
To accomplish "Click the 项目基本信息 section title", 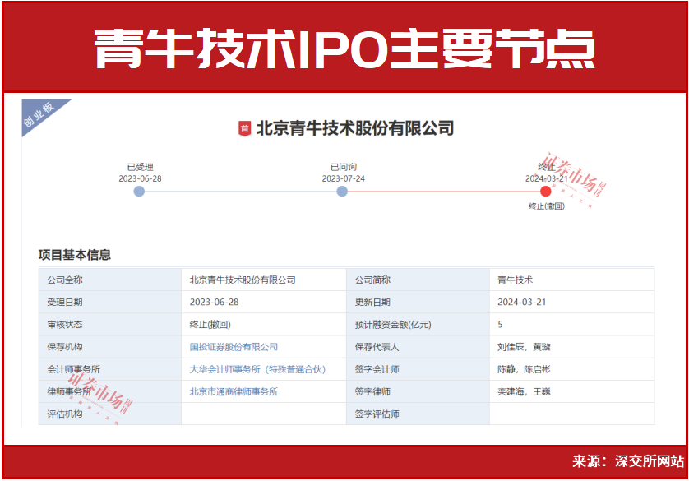I will 75,255.
